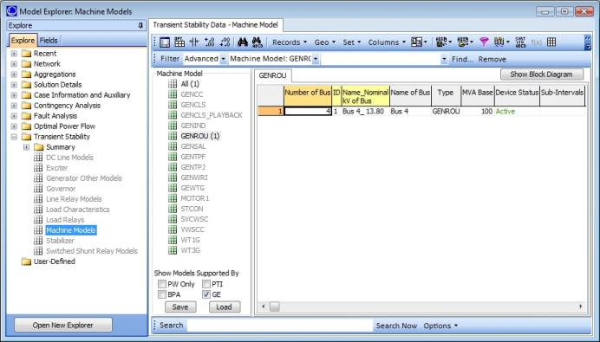Click the pin icon in Explore header
600x342 pixels.
tap(140, 25)
